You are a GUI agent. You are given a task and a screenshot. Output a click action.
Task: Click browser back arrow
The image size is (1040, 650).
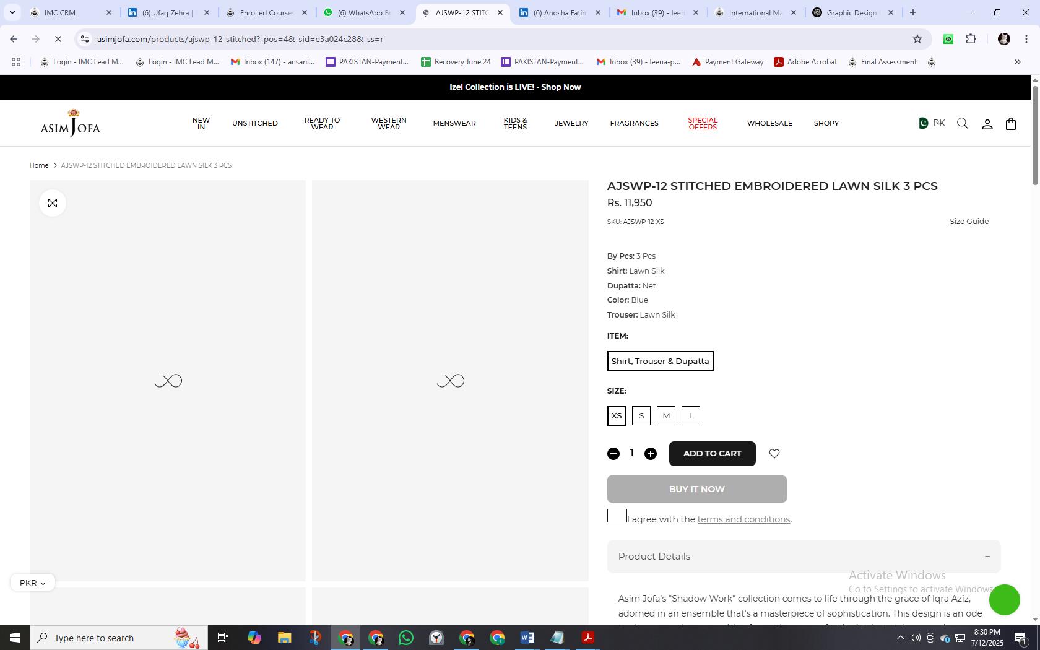pyautogui.click(x=14, y=39)
